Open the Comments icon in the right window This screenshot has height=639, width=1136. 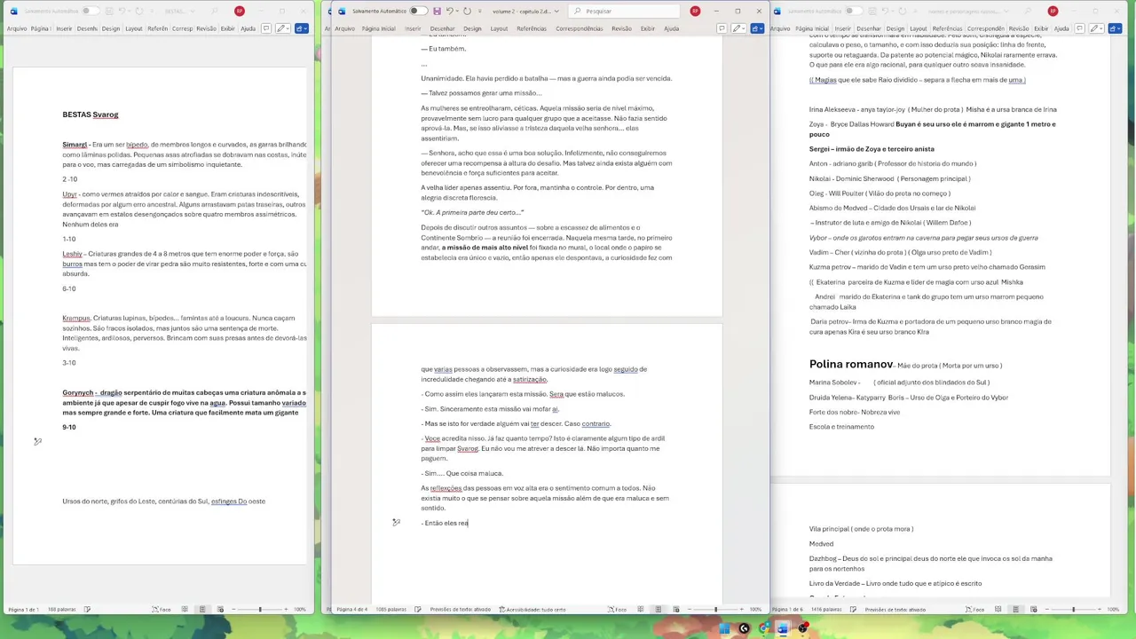[x=1079, y=28]
